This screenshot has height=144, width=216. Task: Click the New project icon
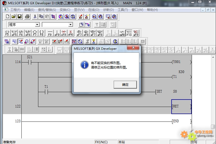7,17
